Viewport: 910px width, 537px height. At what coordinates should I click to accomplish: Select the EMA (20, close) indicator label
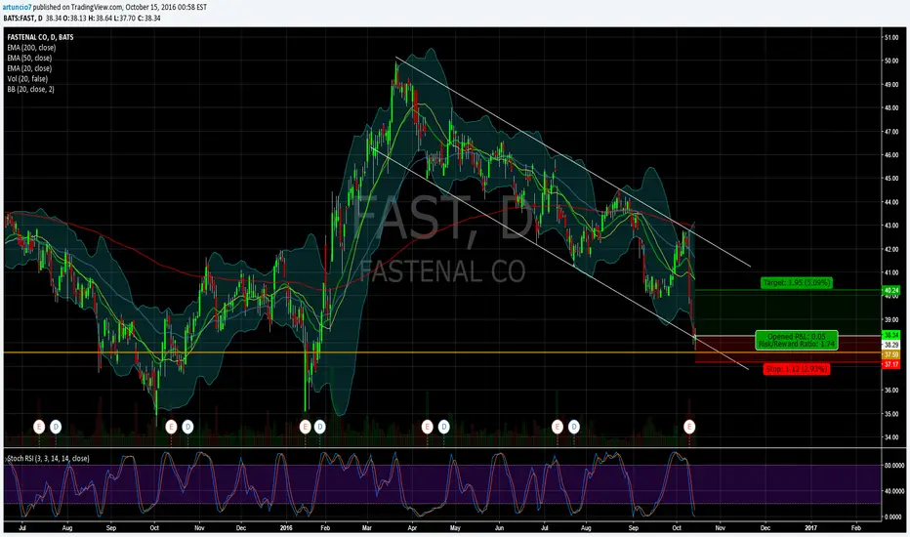coord(29,68)
